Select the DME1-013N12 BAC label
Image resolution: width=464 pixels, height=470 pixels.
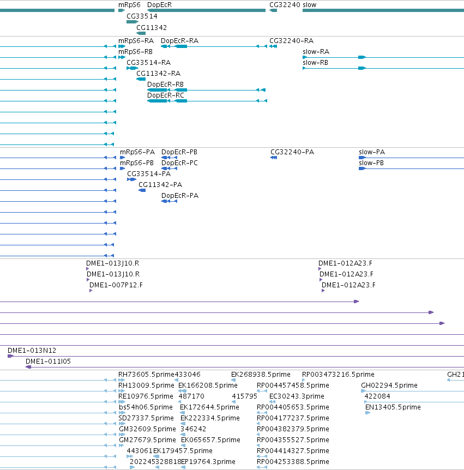32,351
